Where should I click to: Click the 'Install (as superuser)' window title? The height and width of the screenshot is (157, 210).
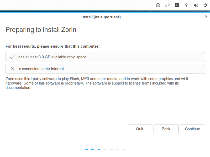point(101,17)
